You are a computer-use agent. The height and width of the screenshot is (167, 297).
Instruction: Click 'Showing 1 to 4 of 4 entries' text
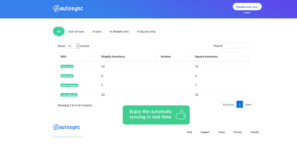click(x=75, y=105)
